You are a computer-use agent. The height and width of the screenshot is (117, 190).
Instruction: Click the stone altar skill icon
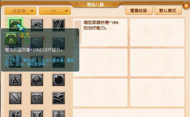tap(37, 80)
